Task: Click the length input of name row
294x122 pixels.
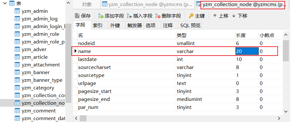Action: point(247,51)
